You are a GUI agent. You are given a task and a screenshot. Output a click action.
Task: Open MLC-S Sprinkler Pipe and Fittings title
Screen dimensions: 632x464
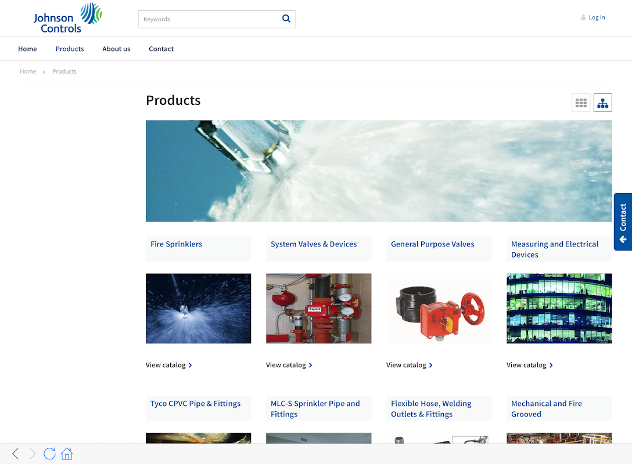(315, 408)
